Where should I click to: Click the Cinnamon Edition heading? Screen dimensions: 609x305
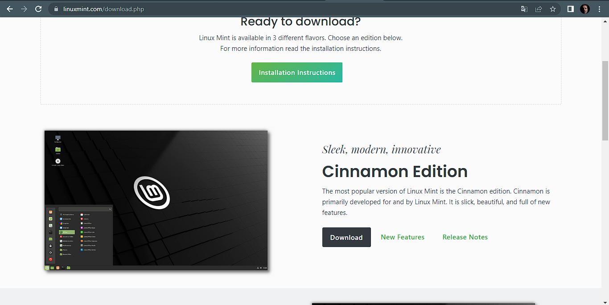point(395,171)
